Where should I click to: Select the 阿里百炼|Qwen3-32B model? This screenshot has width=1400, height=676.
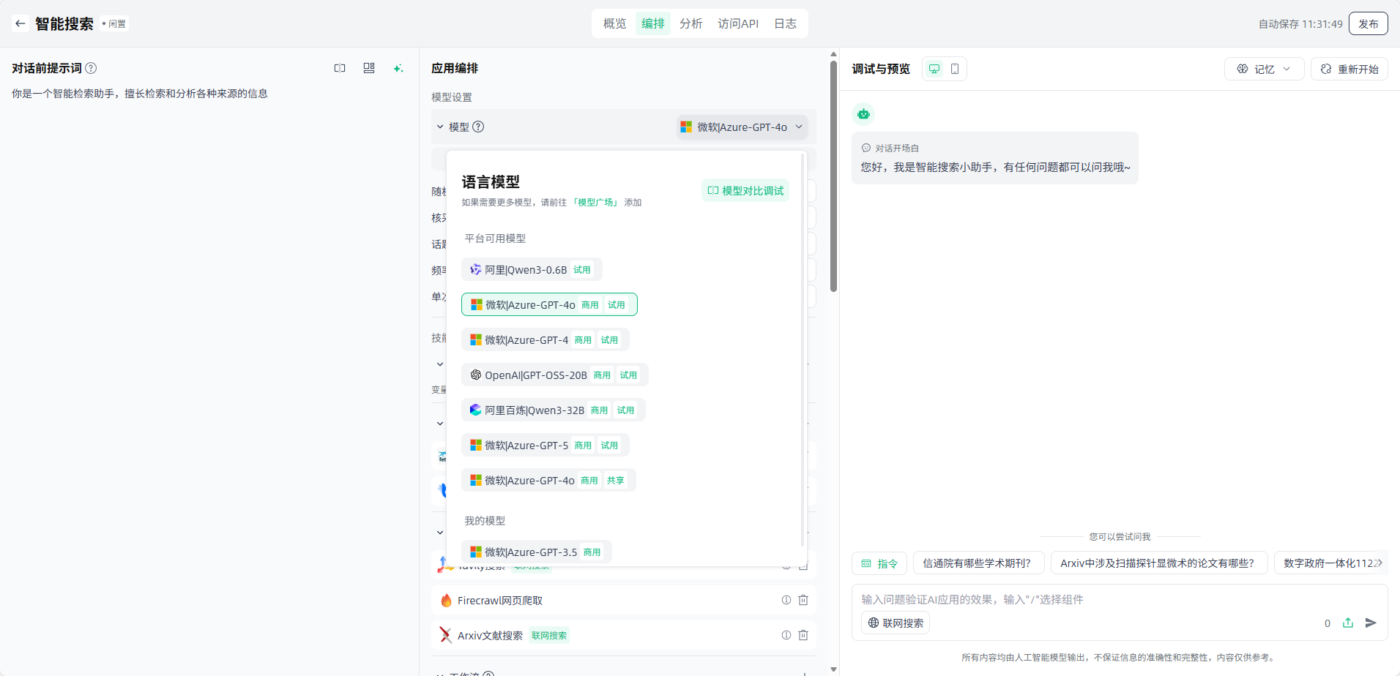coord(534,410)
